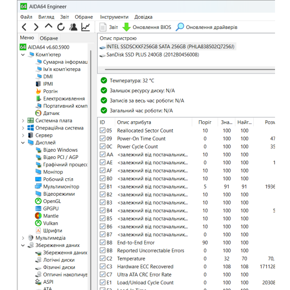Open the user profile toolbar icon

click(73, 27)
